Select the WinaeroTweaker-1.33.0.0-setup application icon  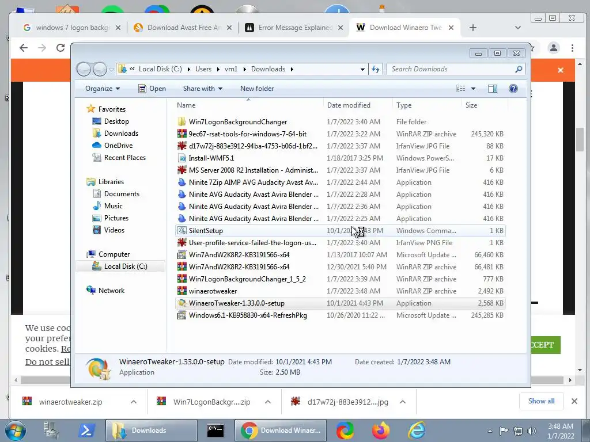(x=181, y=303)
